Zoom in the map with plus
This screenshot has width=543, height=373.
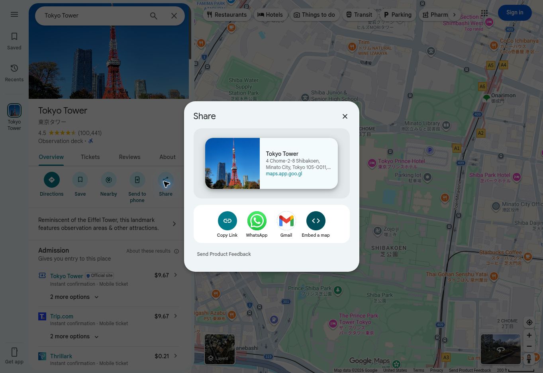pyautogui.click(x=529, y=336)
